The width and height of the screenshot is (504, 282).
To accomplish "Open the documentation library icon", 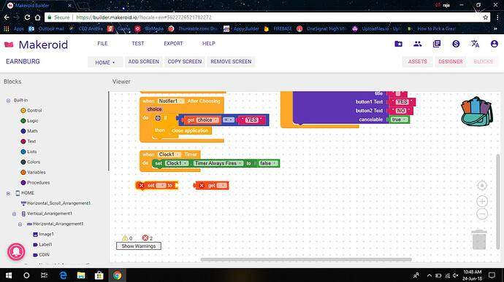I will point(437,44).
